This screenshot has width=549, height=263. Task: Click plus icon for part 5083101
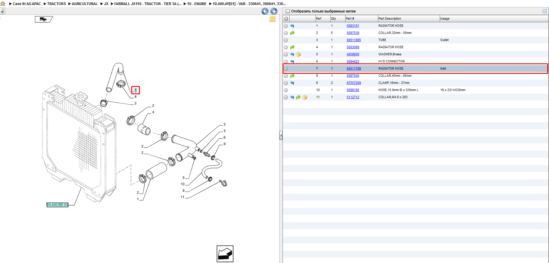click(x=286, y=26)
